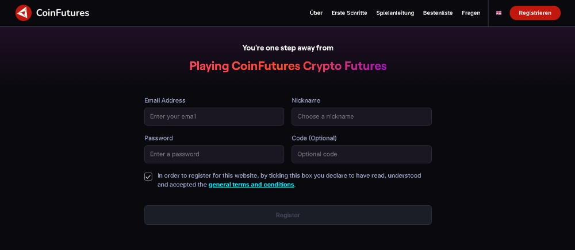View the Bestenliste leaderboard

[438, 13]
